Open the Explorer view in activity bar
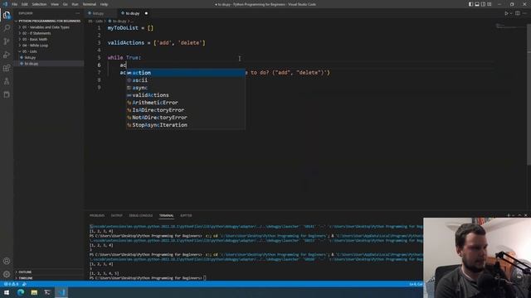Screen dimensions: 531x298 point(7,15)
